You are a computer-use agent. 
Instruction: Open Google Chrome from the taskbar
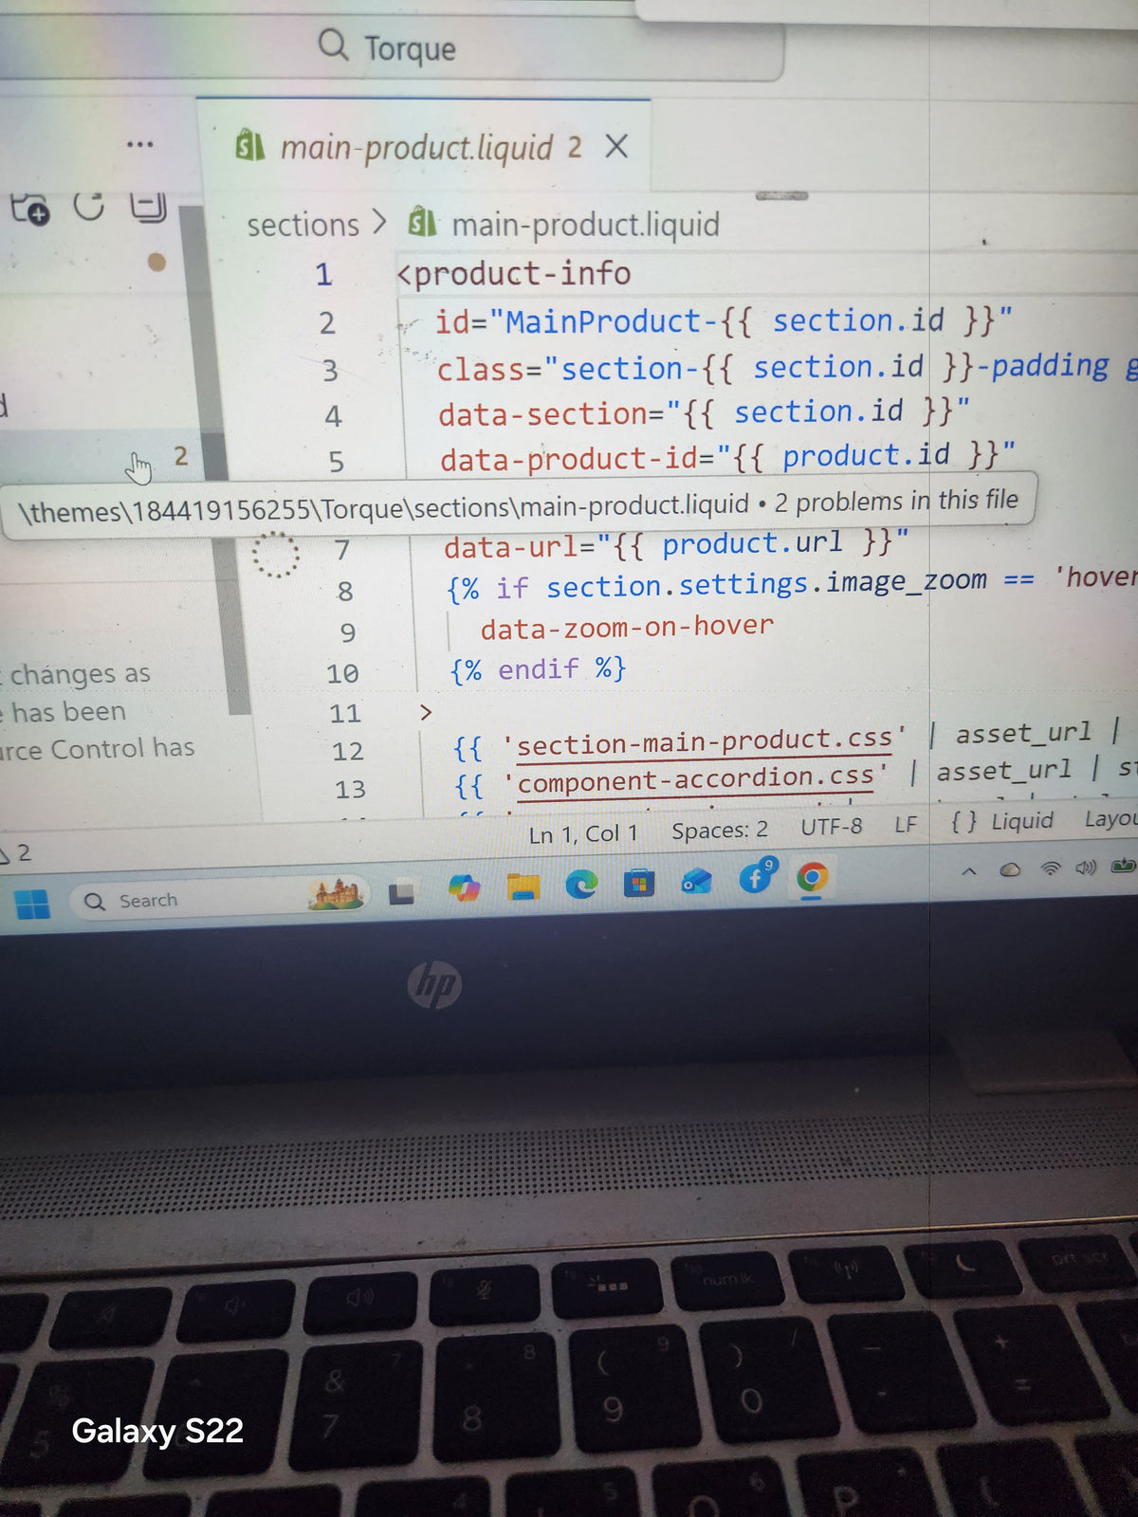[811, 879]
